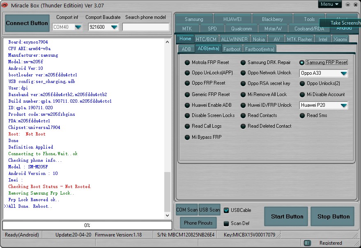Switch to the Qualcomm tab
The width and height of the screenshot is (361, 248).
pos(241,29)
